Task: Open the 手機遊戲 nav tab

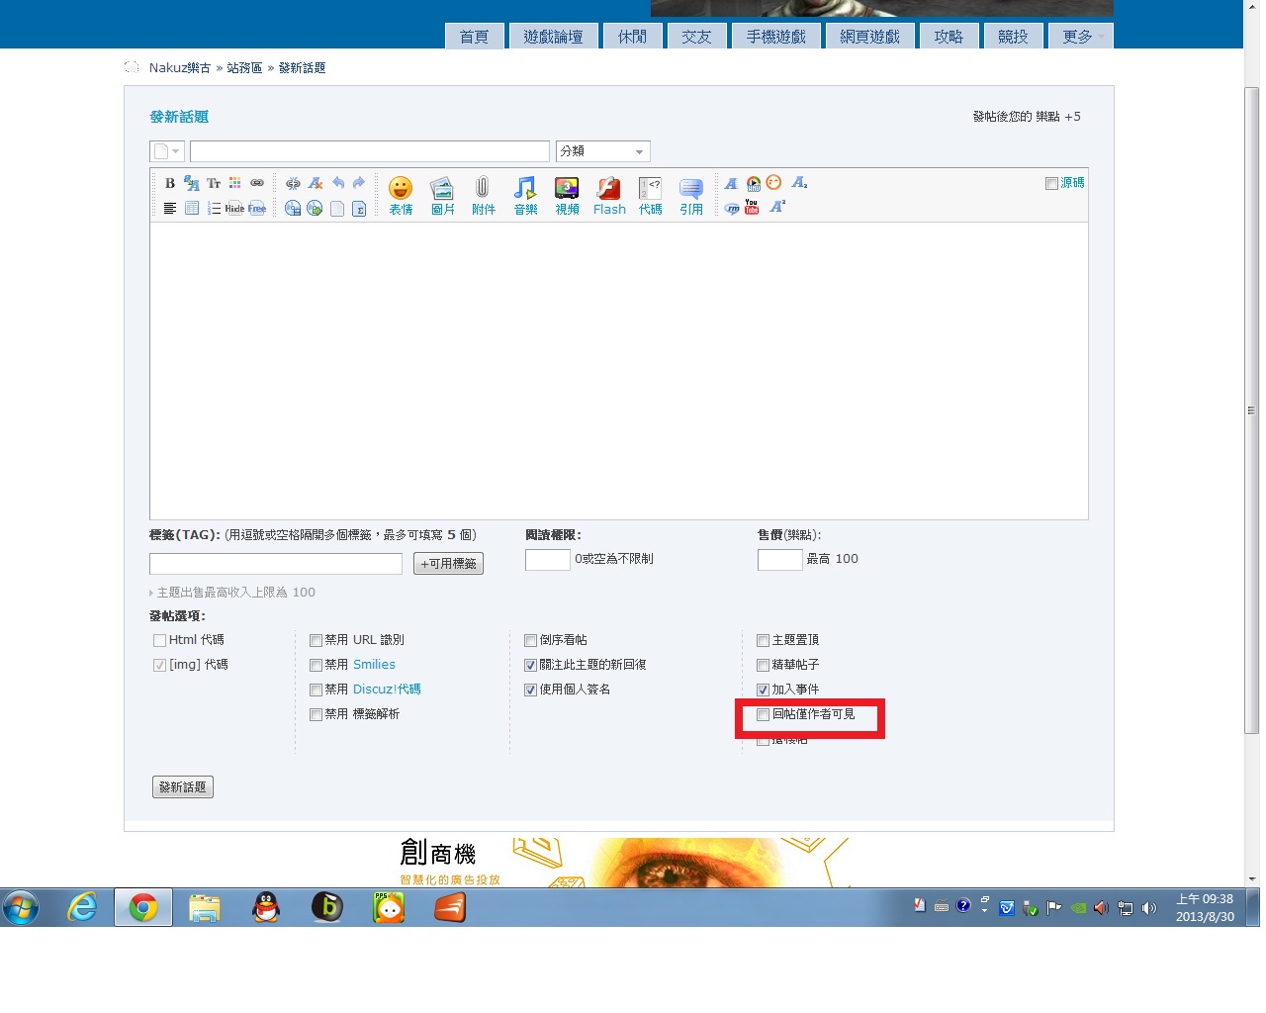Action: pos(776,37)
